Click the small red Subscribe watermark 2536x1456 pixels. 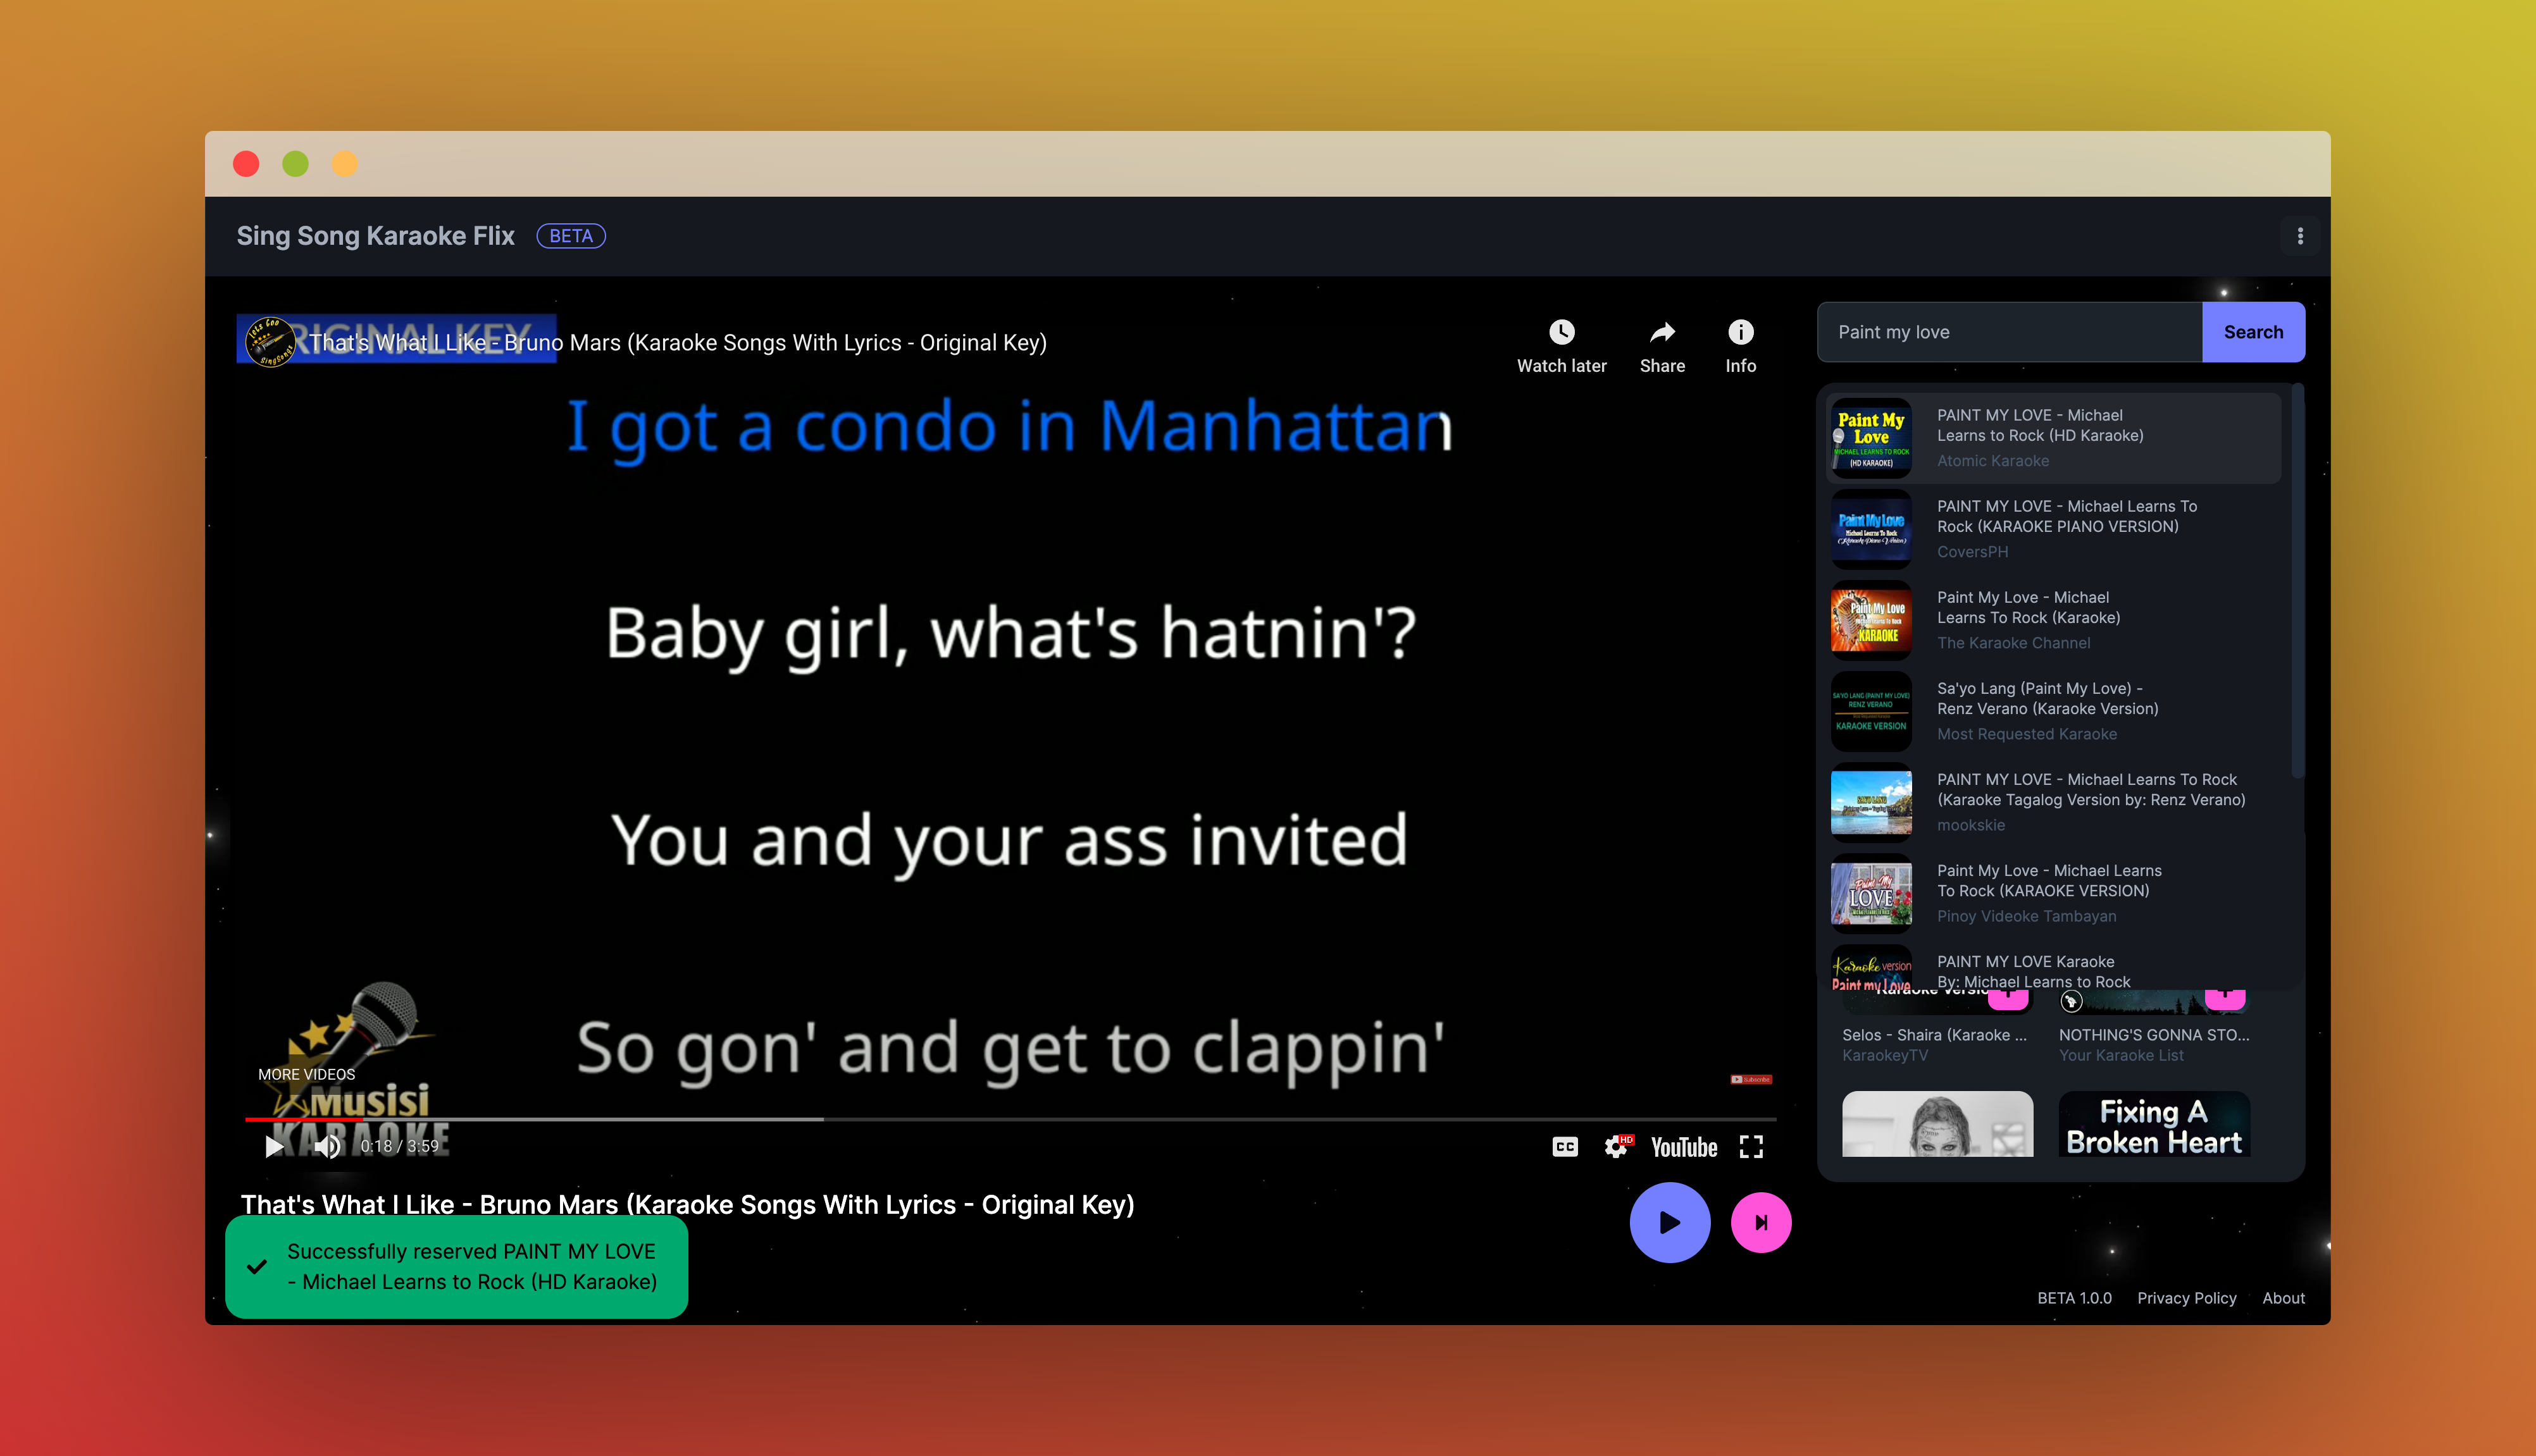(1751, 1079)
